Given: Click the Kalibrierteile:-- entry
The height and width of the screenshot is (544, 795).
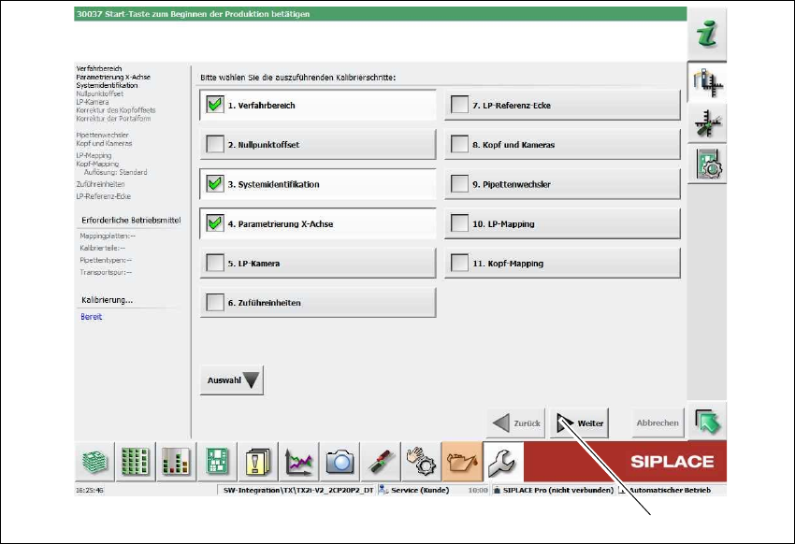Looking at the screenshot, I should [x=103, y=248].
